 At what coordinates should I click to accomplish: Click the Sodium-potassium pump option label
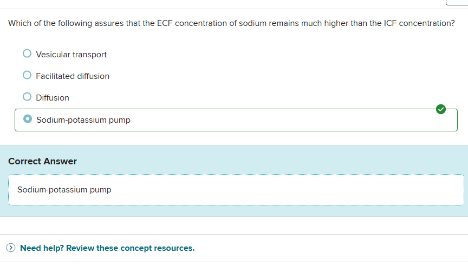click(x=83, y=120)
